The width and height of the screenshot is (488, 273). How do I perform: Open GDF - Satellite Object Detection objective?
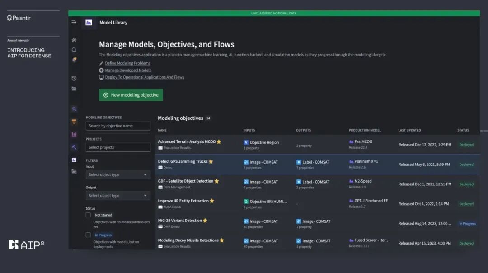[x=186, y=181]
